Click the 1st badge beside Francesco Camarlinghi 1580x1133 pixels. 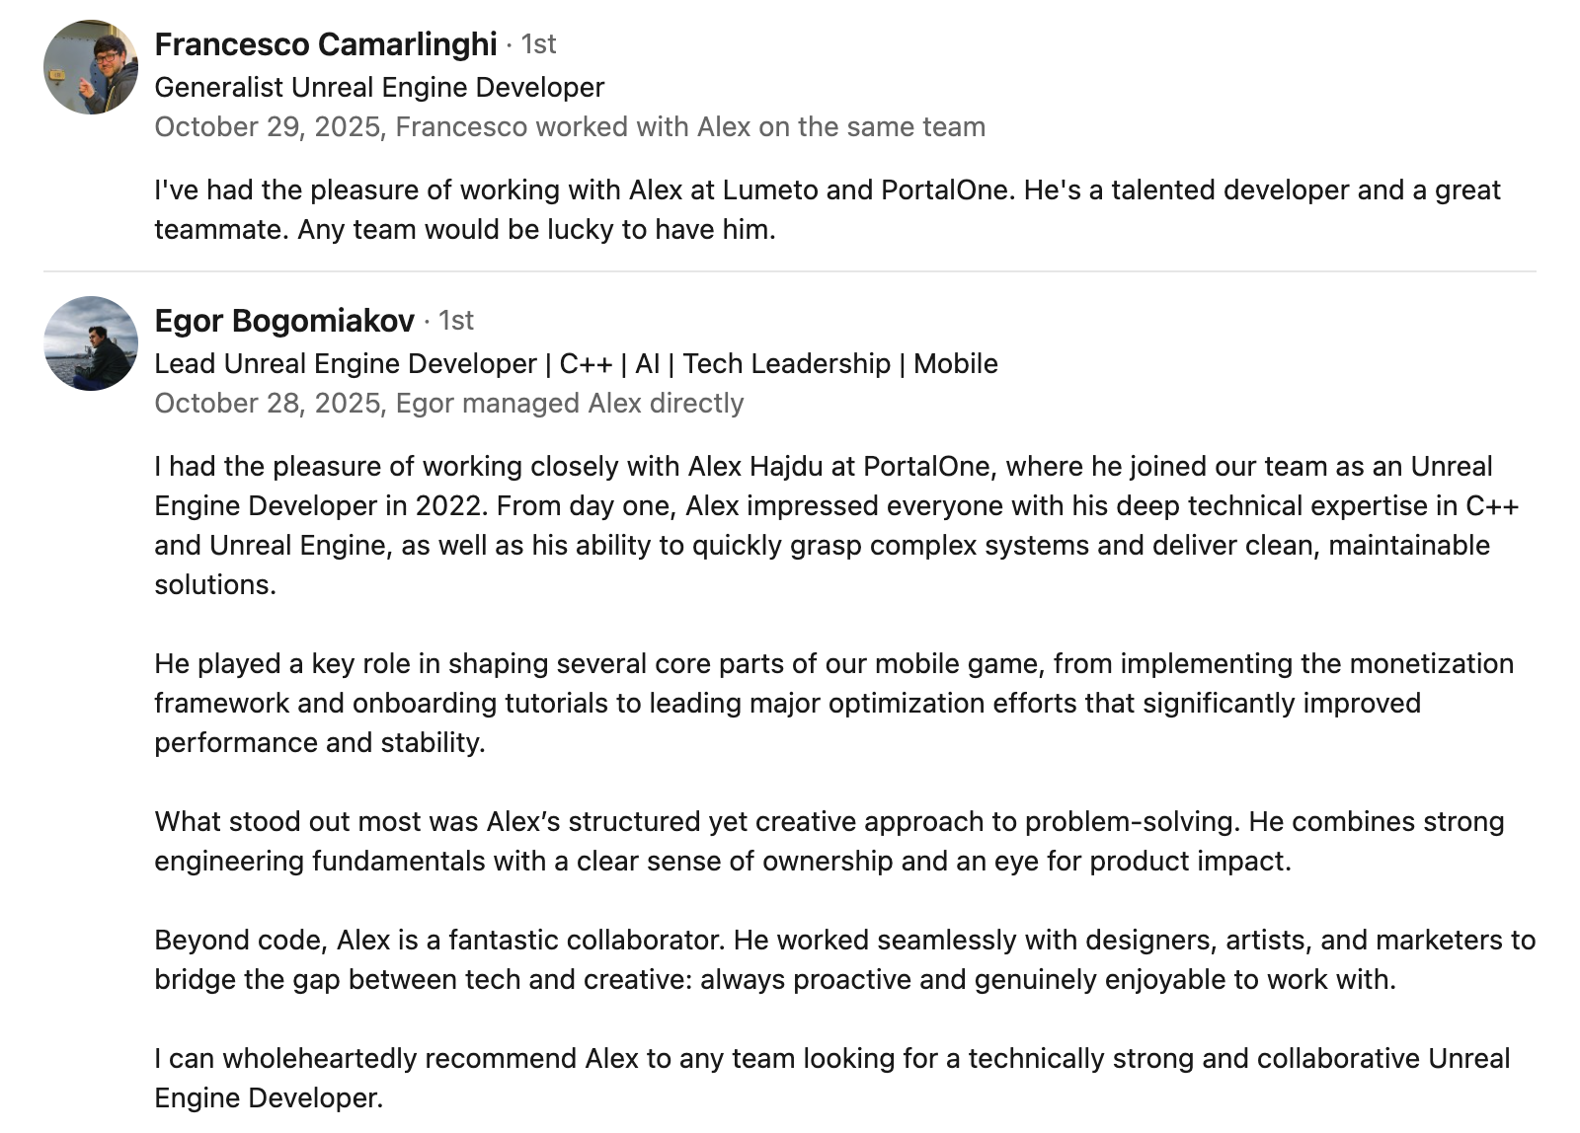(x=538, y=44)
